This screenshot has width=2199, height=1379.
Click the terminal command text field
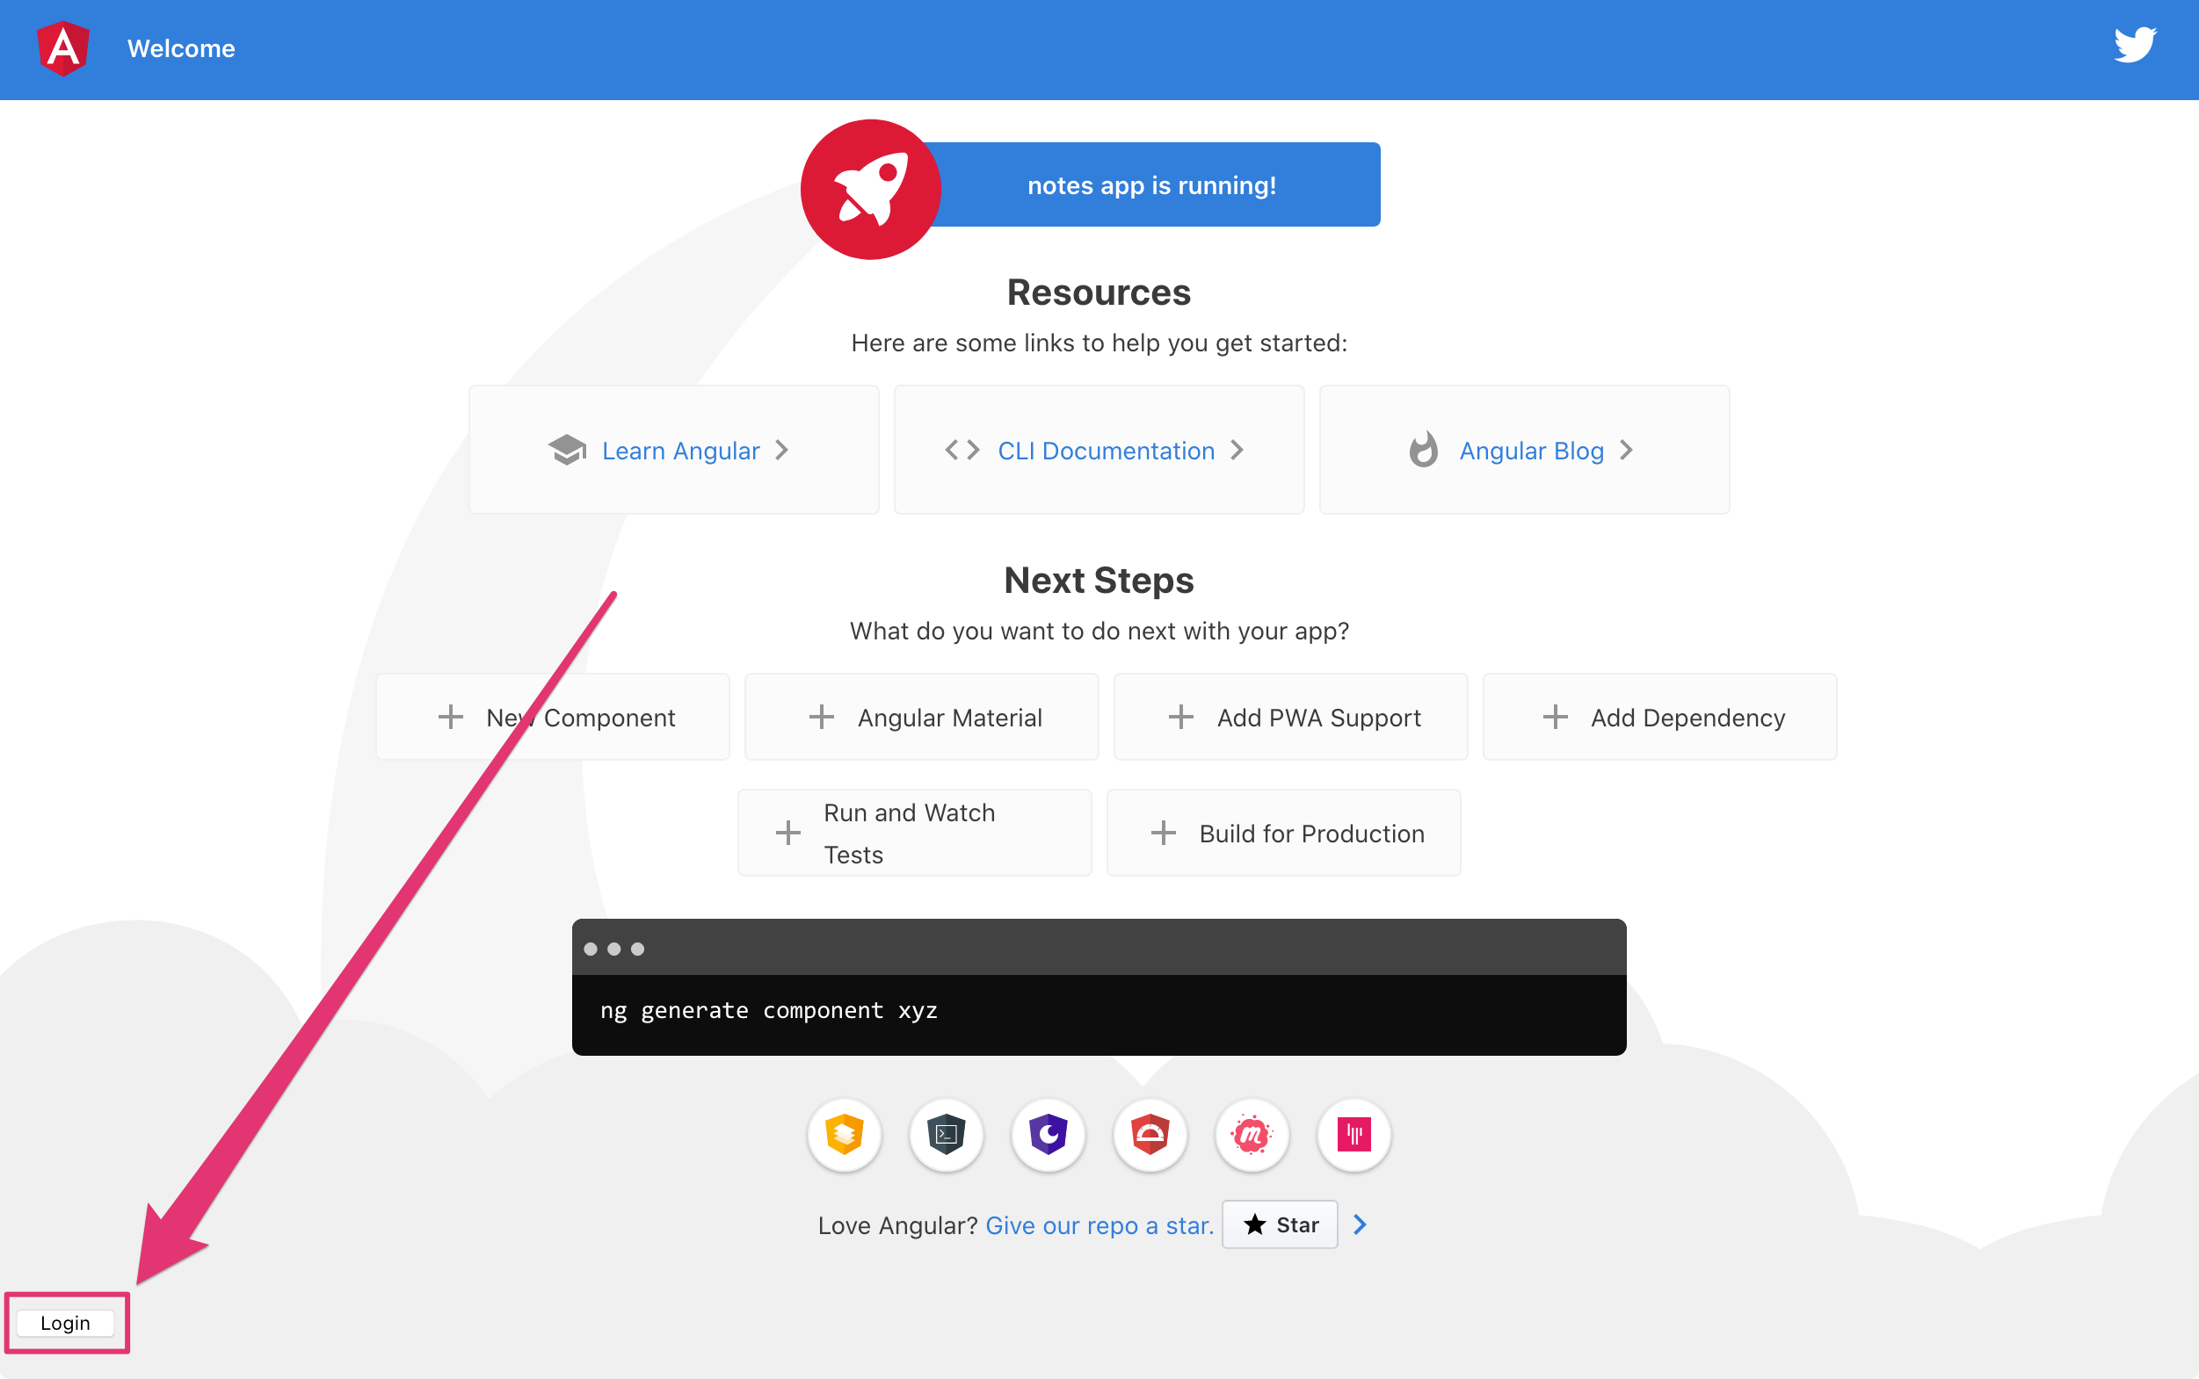[x=1099, y=1009]
